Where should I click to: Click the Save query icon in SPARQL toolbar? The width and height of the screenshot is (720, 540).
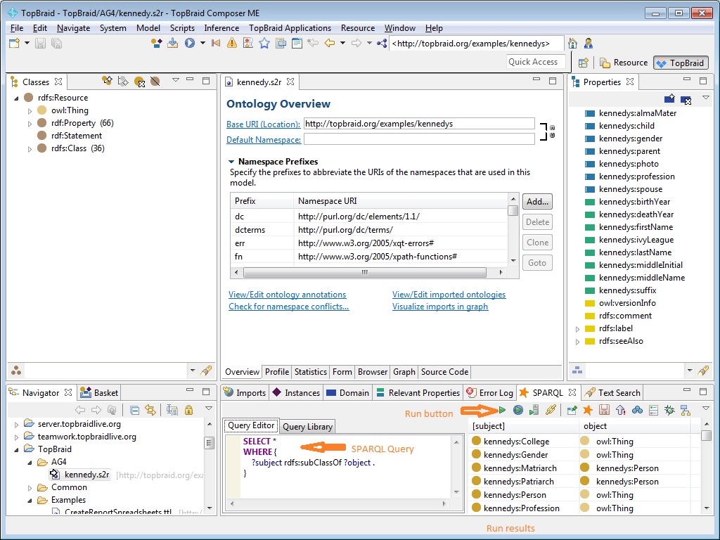[x=604, y=409]
